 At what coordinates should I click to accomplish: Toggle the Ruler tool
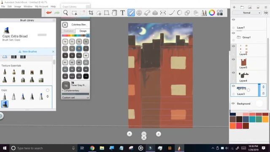pyautogui.click(x=131, y=13)
